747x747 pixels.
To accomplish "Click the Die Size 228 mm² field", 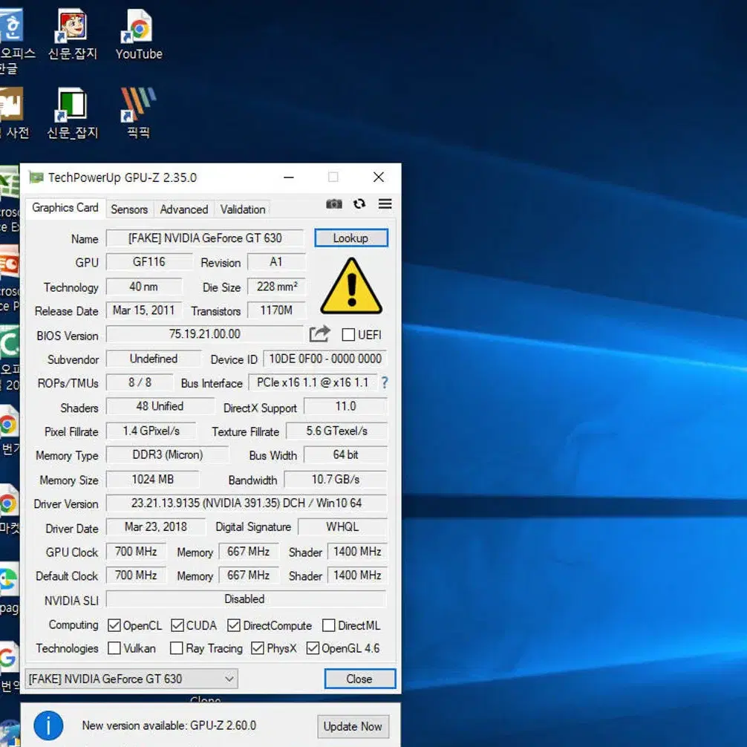I will tap(276, 287).
